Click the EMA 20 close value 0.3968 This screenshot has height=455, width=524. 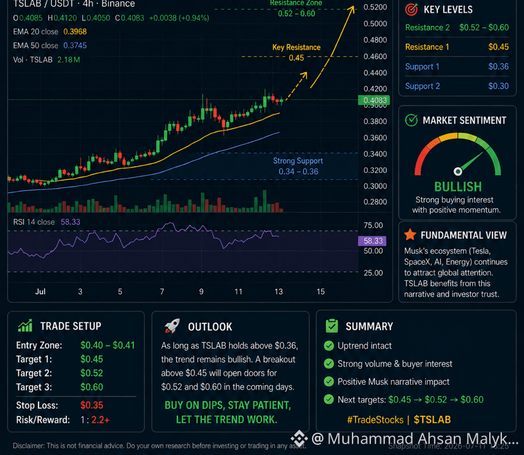(x=75, y=32)
